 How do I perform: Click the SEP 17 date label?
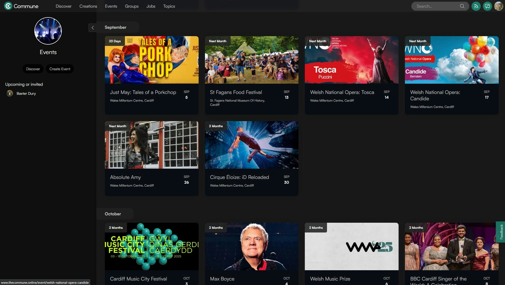(x=487, y=95)
